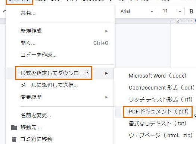Expand the 変更履歴 submenu arrow
Image resolution: width=196 pixels, height=144 pixels.
click(106, 97)
